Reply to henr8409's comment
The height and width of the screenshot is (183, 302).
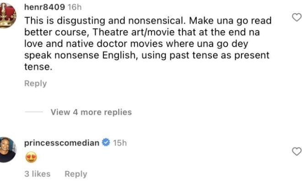35,83
